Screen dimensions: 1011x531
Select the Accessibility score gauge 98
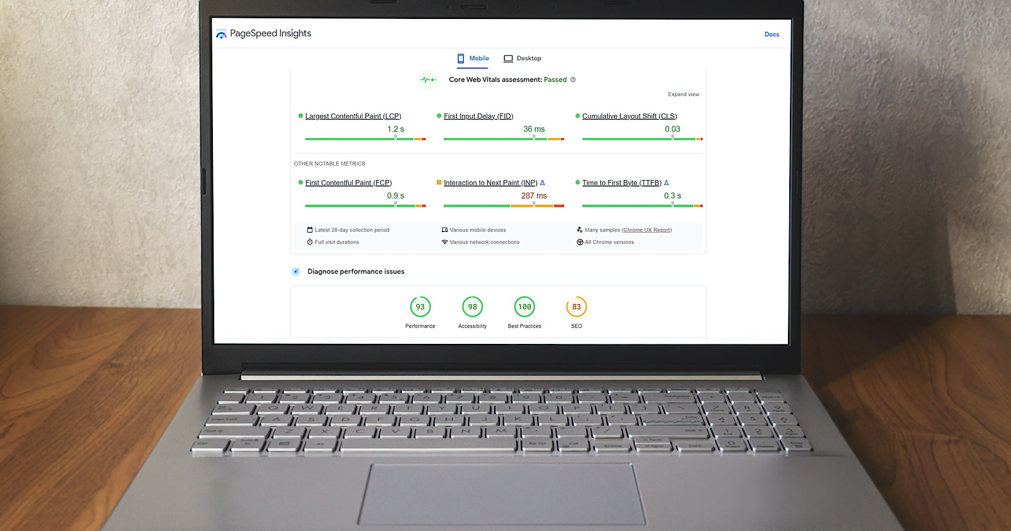coord(473,307)
